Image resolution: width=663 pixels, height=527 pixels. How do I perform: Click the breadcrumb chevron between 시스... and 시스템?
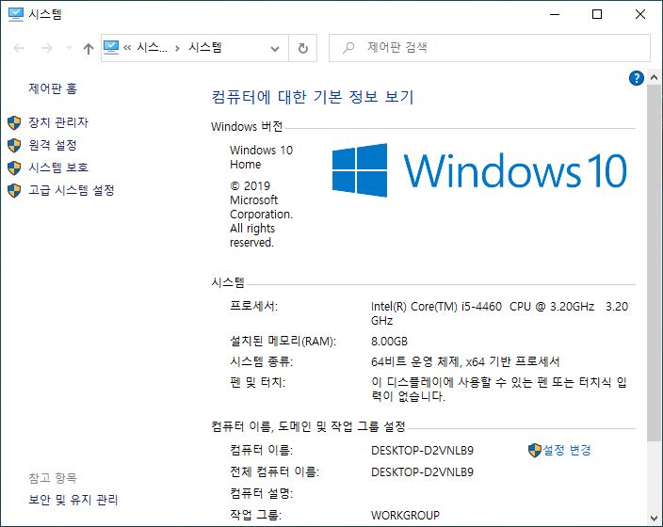coord(178,48)
